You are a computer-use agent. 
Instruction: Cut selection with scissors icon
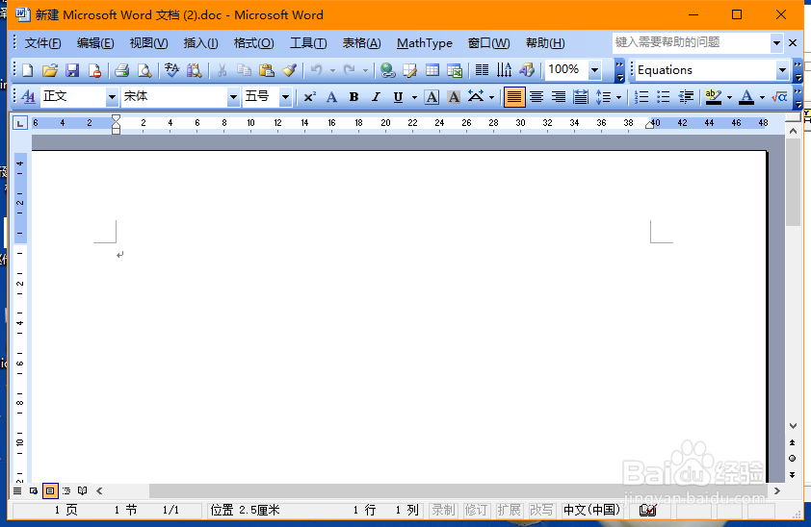222,70
